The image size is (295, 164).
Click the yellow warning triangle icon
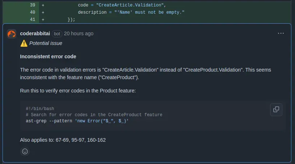24,43
